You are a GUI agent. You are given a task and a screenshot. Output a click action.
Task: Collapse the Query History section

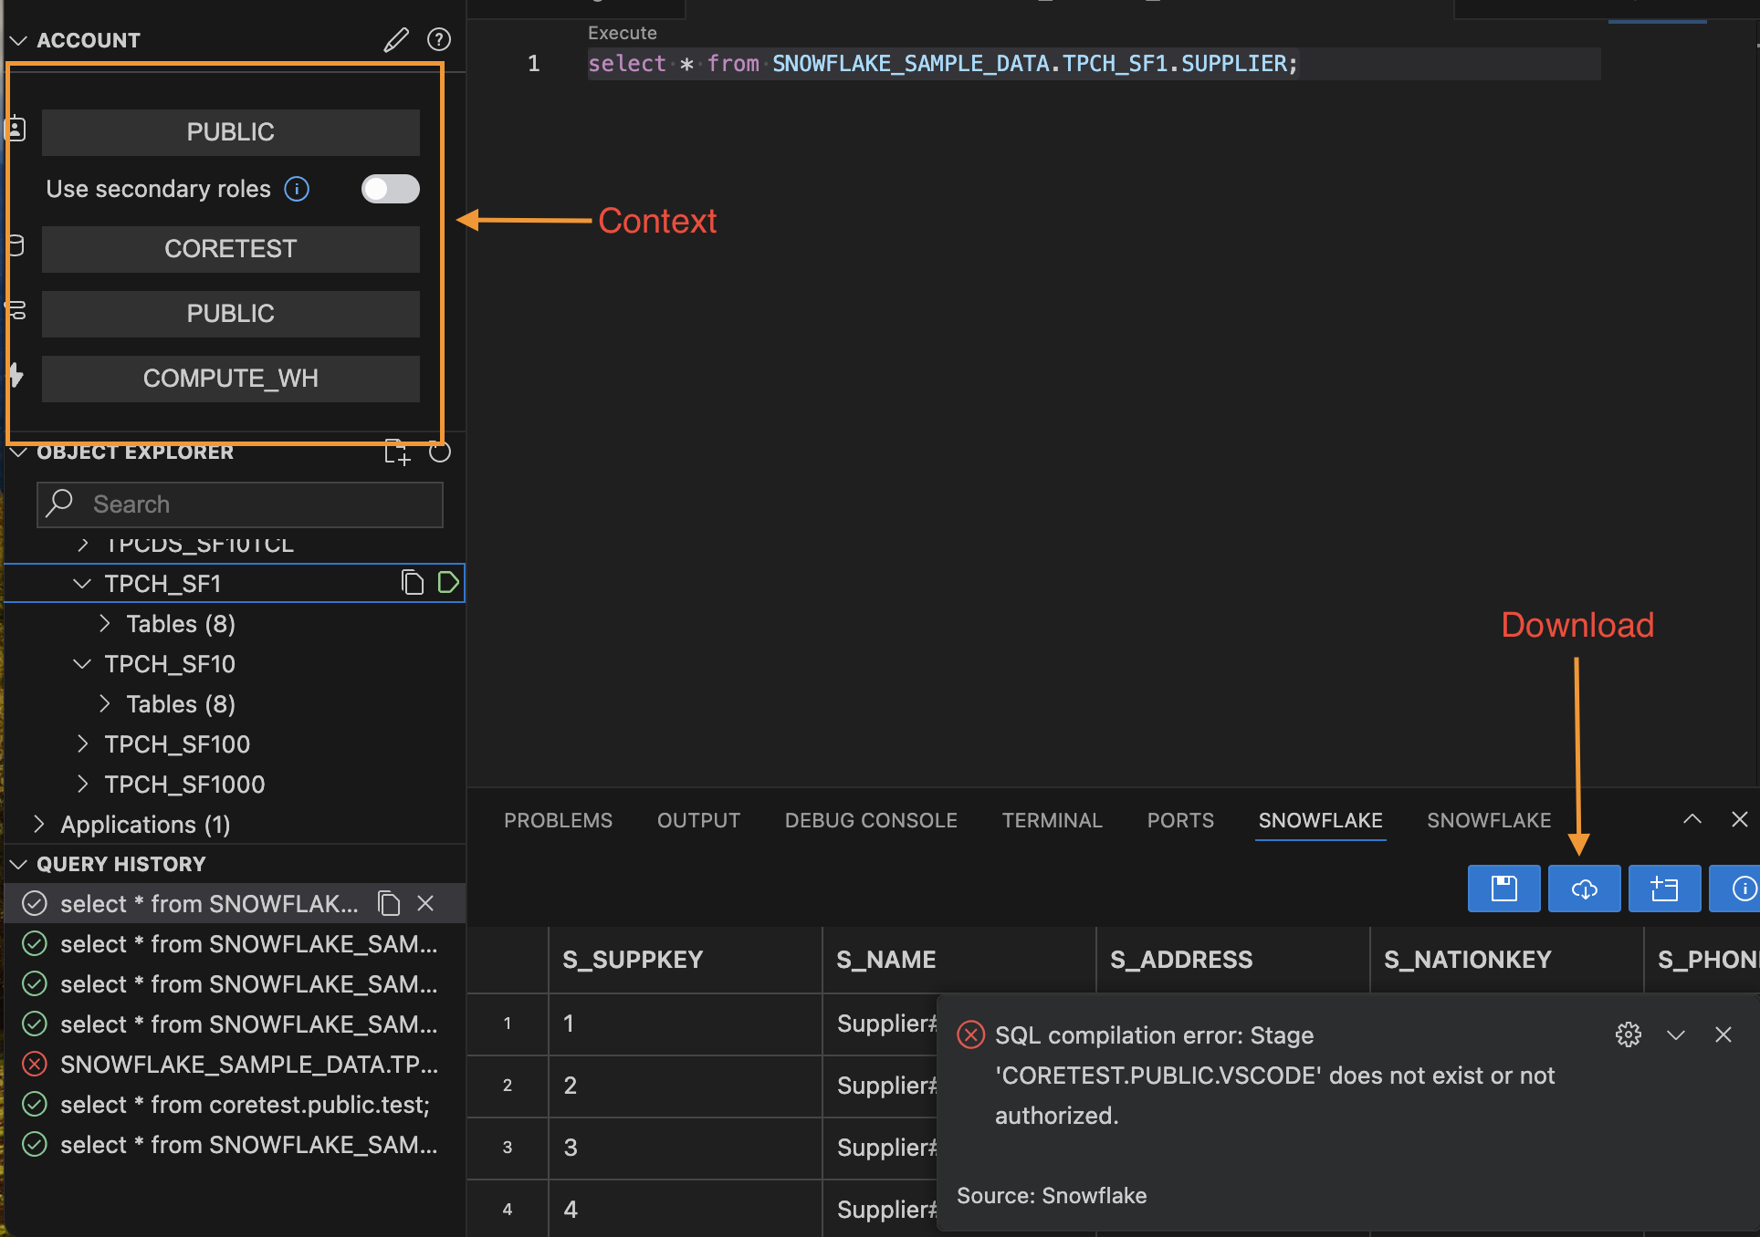pos(18,864)
